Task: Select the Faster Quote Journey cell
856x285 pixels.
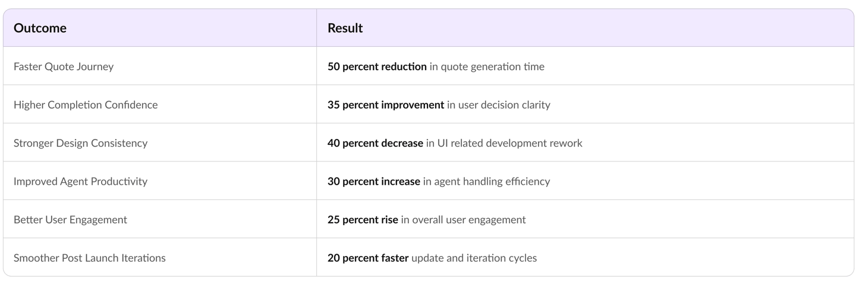Action: [x=64, y=66]
